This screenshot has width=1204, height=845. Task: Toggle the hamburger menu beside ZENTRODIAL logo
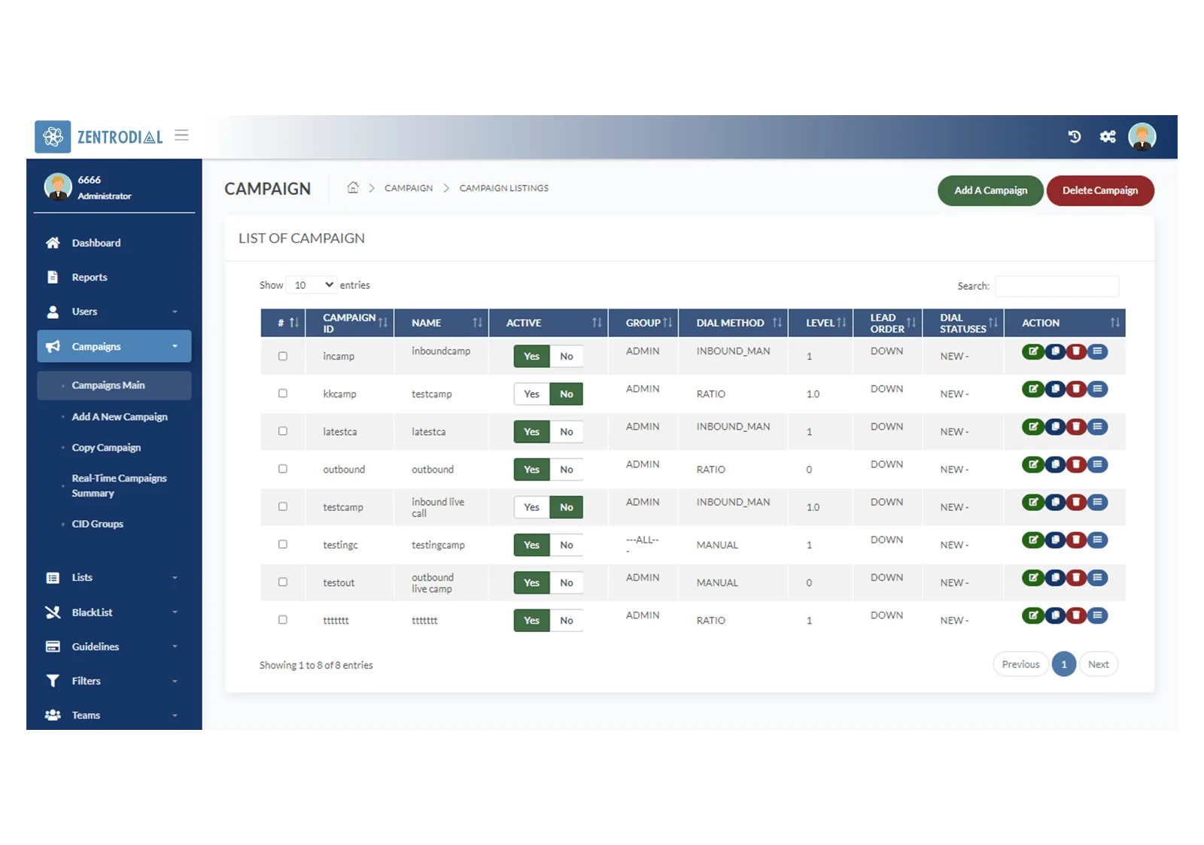[181, 135]
